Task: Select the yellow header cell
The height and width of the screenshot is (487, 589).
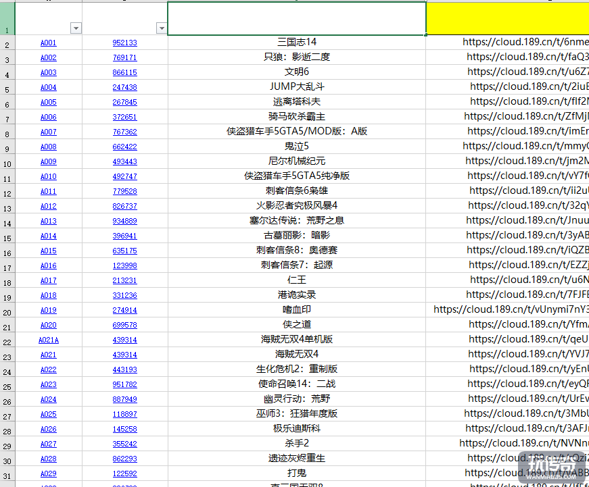Action: click(507, 19)
